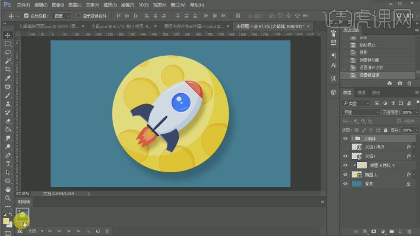Image resolution: width=420 pixels, height=236 pixels.
Task: Open the blend mode 穿透 dropdown
Action: pos(360,112)
